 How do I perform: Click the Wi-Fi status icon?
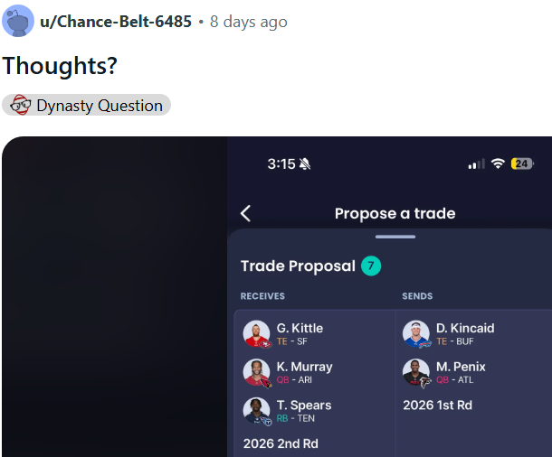[x=498, y=163]
